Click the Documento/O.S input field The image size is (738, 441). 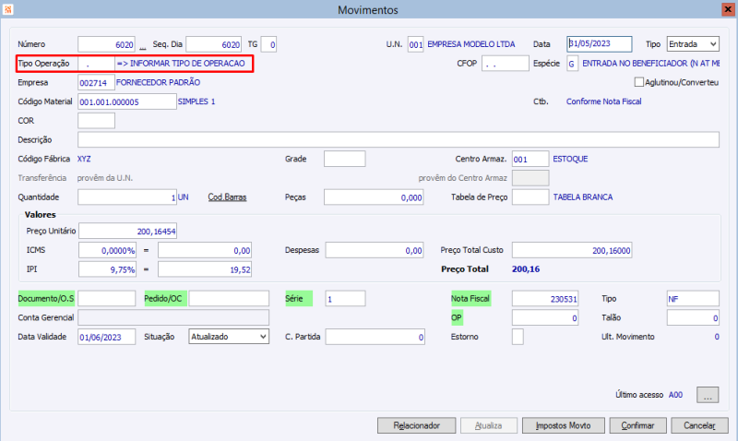107,298
